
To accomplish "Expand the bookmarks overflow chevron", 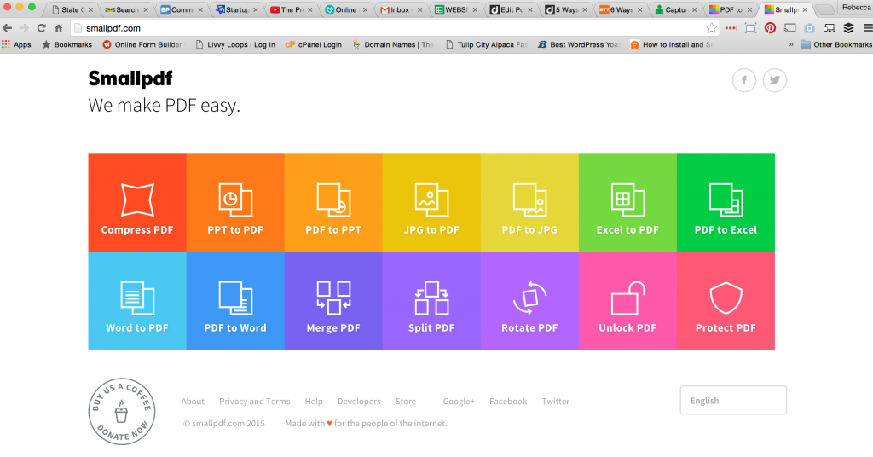I will (791, 44).
